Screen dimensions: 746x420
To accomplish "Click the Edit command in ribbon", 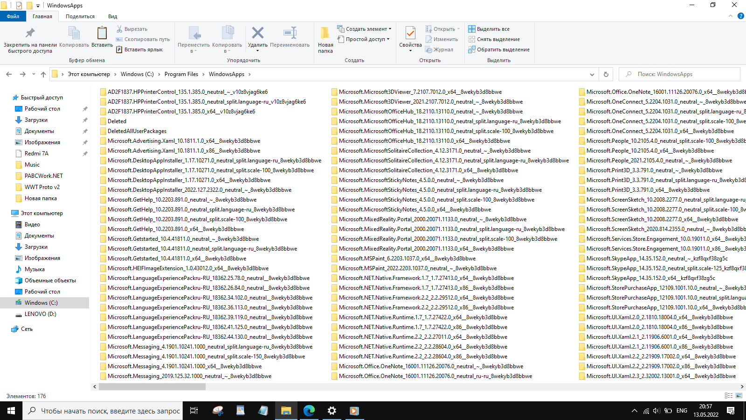I will [x=442, y=39].
